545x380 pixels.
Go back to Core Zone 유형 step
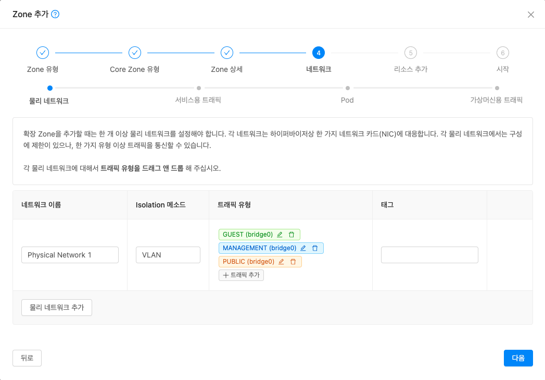[135, 53]
